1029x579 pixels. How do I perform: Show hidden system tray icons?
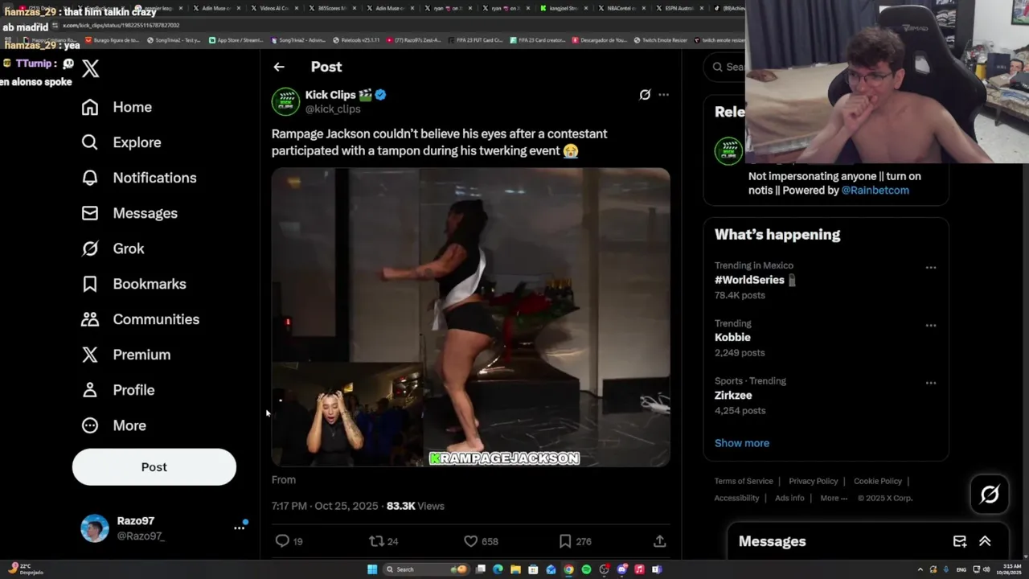coord(920,569)
